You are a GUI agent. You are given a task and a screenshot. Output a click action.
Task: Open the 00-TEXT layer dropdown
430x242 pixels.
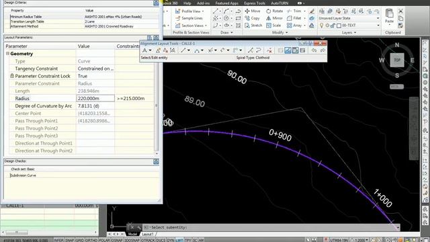click(378, 26)
